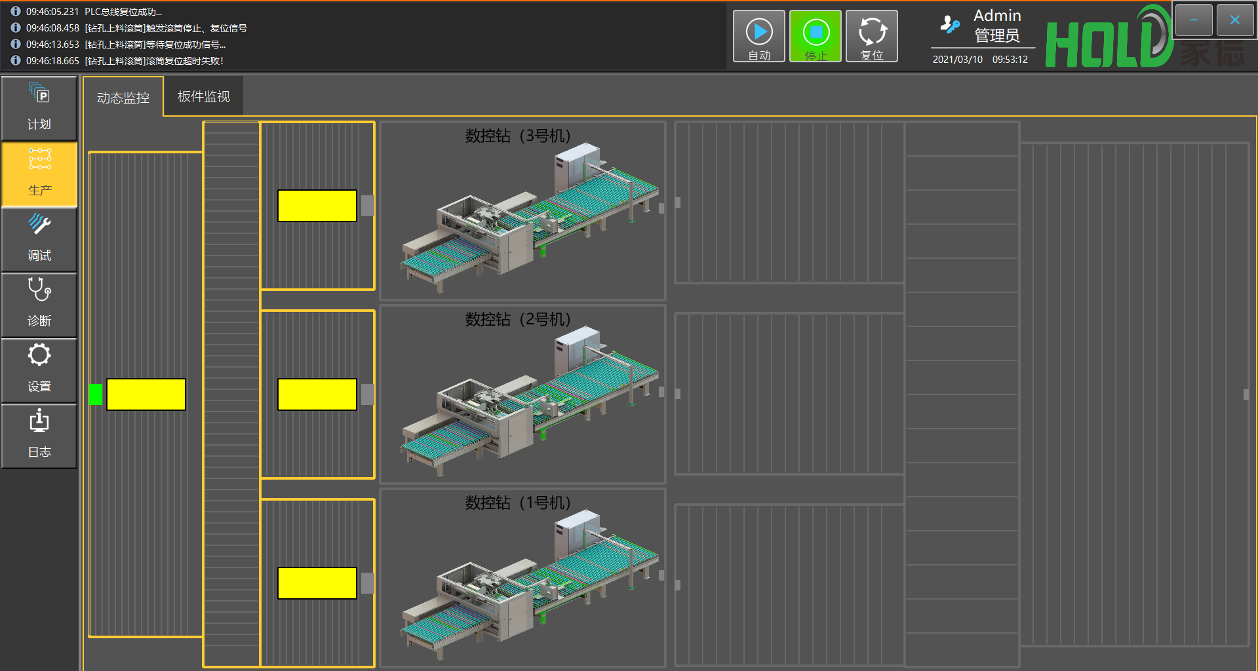Click the yellow panel on the infeed conveyor
The image size is (1258, 671).
(146, 394)
